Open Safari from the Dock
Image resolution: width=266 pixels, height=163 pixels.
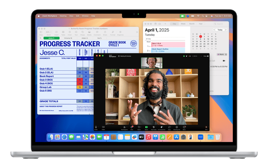coord(64,137)
